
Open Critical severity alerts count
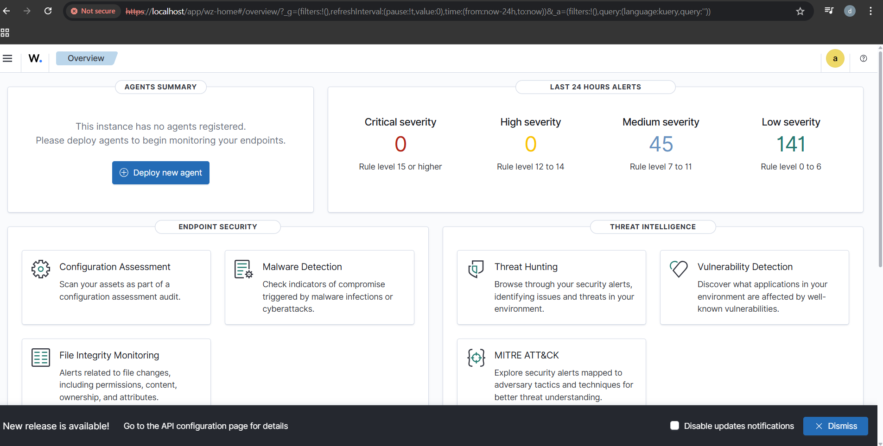point(400,144)
